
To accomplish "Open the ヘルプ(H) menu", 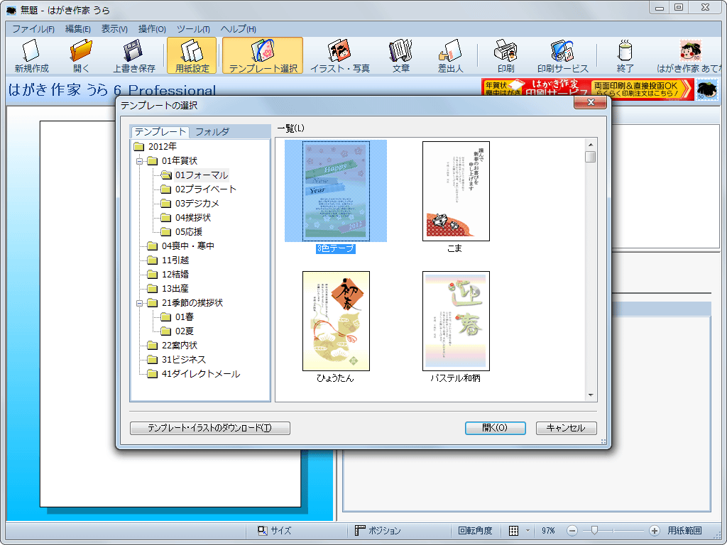I will [x=239, y=28].
